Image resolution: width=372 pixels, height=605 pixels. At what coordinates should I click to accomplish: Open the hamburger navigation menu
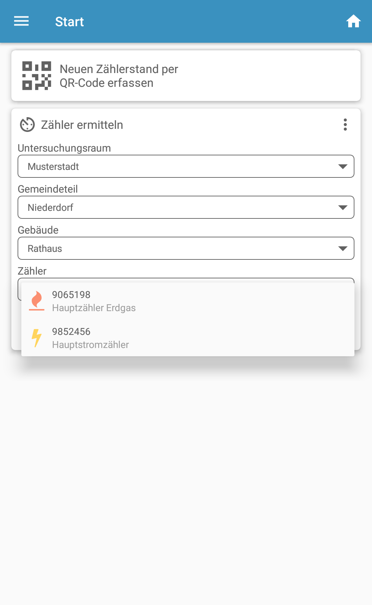(x=21, y=21)
